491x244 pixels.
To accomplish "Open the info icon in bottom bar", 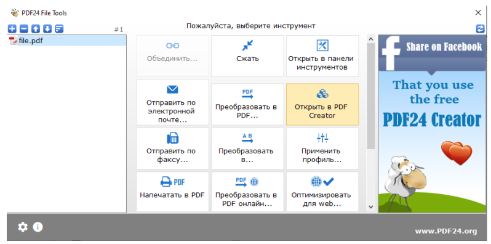I will coord(38,227).
